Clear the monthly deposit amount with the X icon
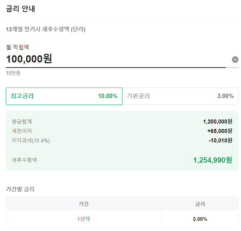 coord(235,60)
